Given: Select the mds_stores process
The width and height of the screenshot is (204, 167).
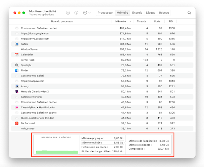Looking at the screenshot, I should coord(28,129).
